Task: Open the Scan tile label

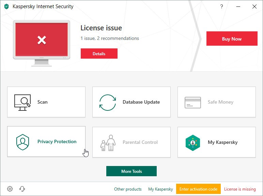Action: (43, 102)
